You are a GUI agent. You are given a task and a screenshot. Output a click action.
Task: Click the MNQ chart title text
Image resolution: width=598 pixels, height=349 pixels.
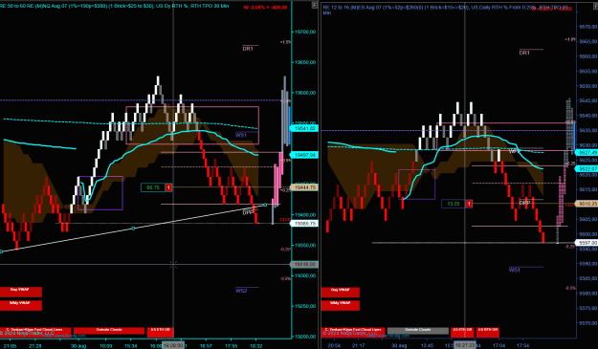[115, 6]
